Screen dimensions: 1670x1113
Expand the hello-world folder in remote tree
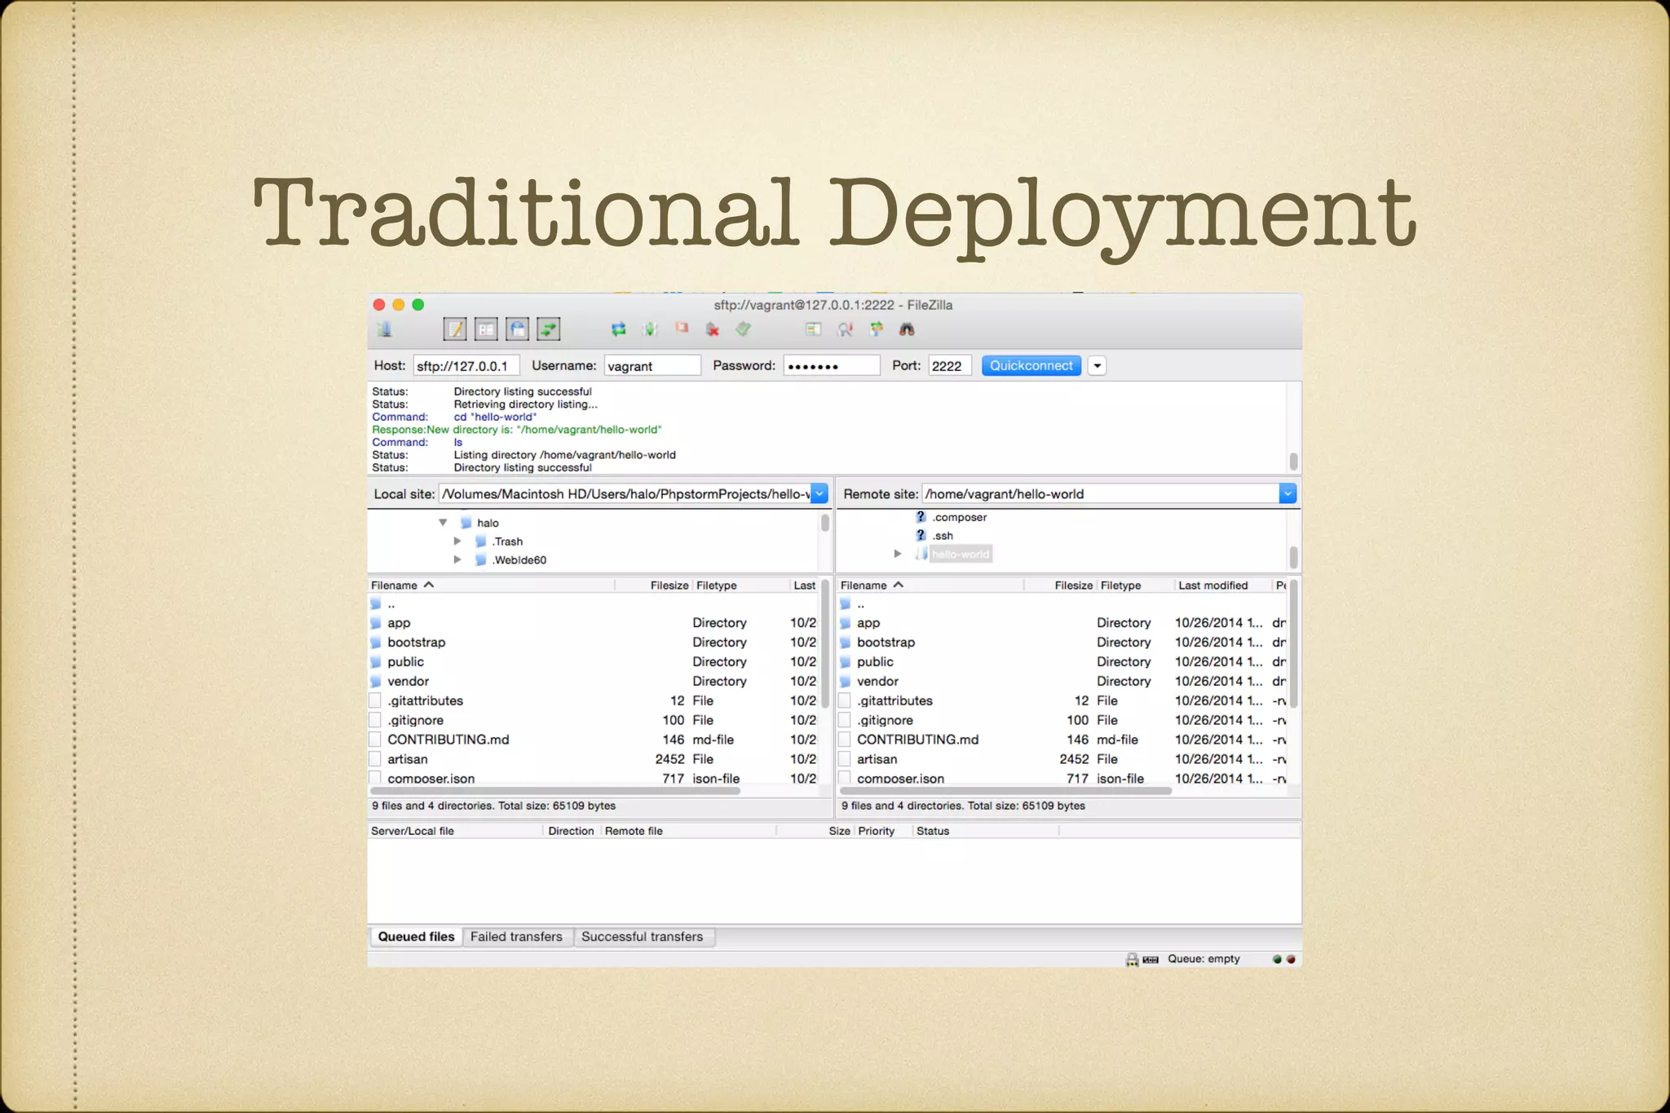pyautogui.click(x=898, y=554)
